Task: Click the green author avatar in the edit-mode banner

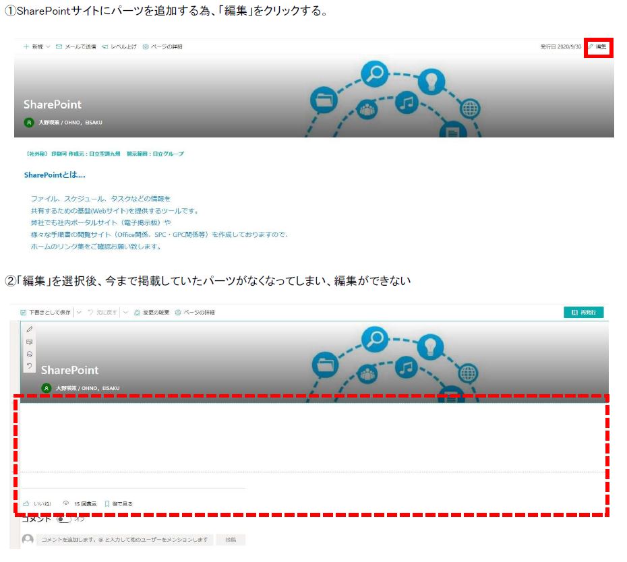Action: coord(47,387)
